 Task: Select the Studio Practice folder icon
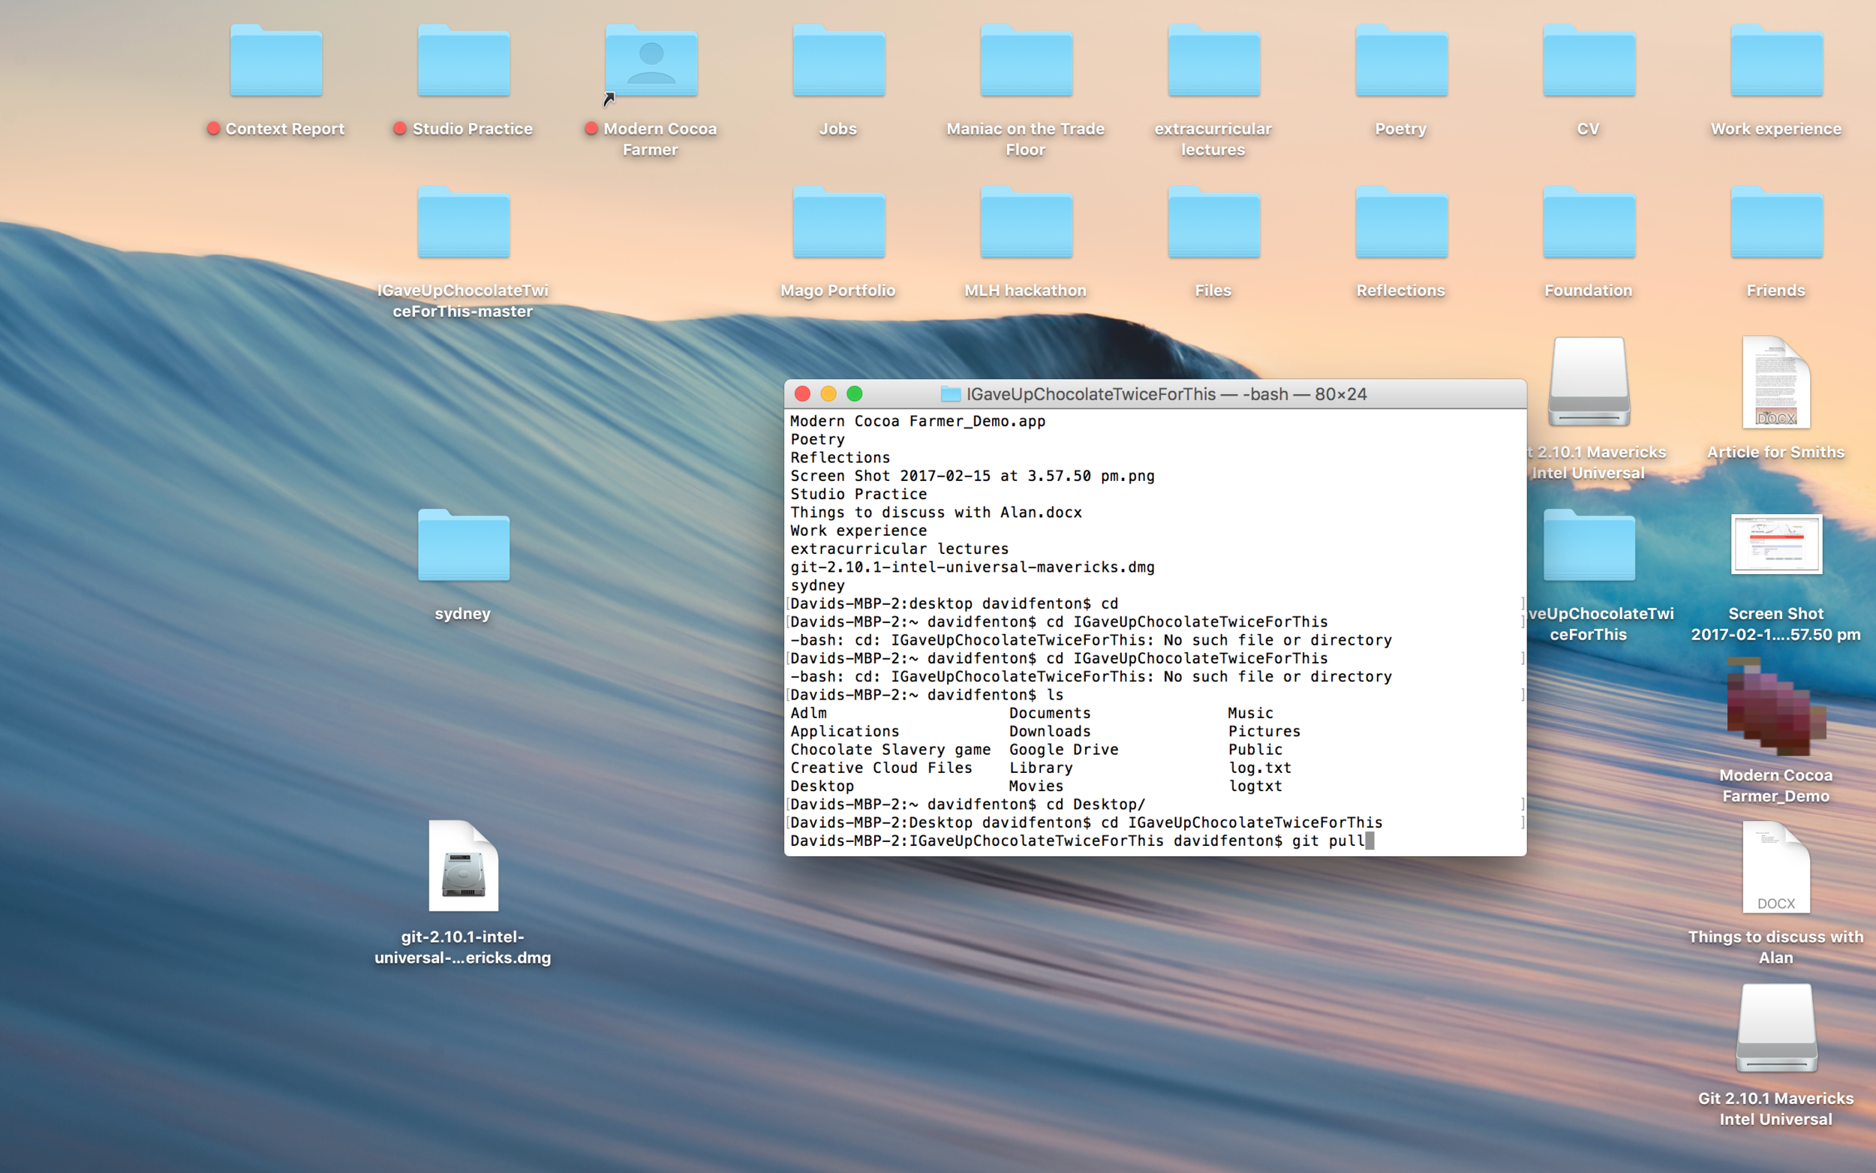tap(464, 62)
